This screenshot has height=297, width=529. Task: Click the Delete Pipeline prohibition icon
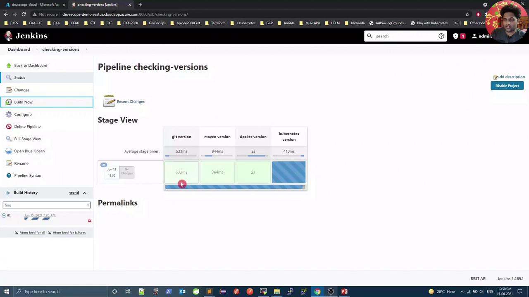pos(9,127)
